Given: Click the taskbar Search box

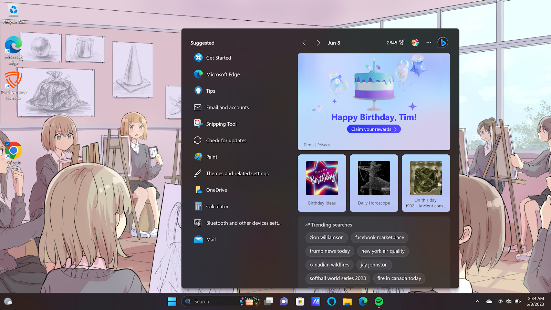Looking at the screenshot, I should (220, 301).
